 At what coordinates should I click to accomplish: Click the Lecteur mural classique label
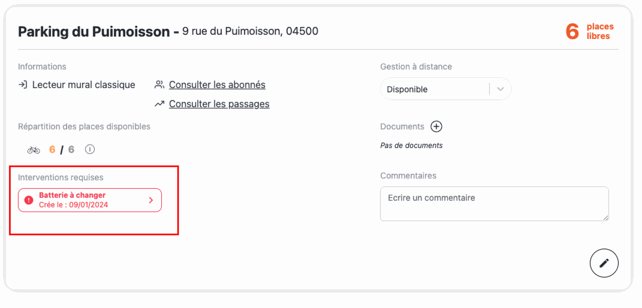84,85
